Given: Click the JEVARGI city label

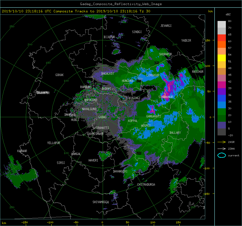Looking at the screenshot, I should pos(166,26).
